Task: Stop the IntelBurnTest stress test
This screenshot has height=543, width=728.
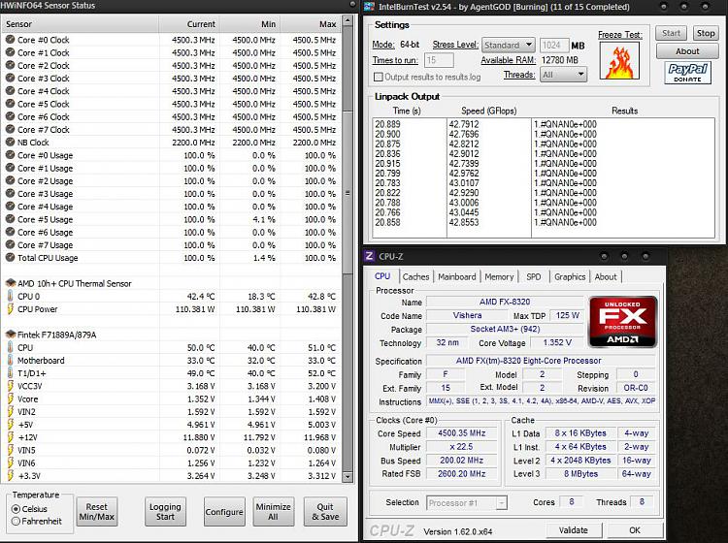Action: click(x=706, y=33)
